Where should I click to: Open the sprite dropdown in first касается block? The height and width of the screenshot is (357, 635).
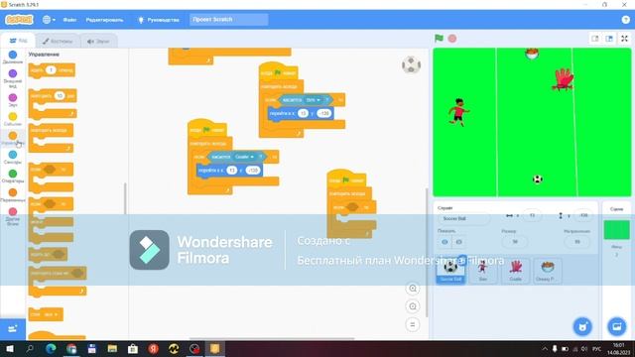314,99
